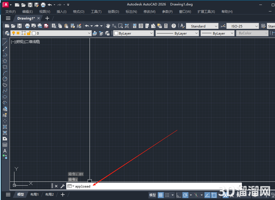Click the Plot printer icon in toolbar
This screenshot has width=275, height=200.
[27, 26]
